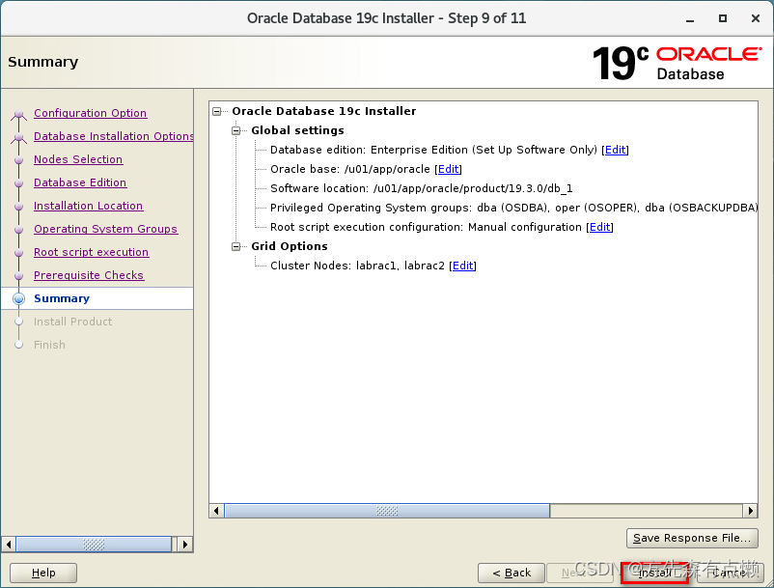Close the installer window
The image size is (774, 588).
(756, 18)
